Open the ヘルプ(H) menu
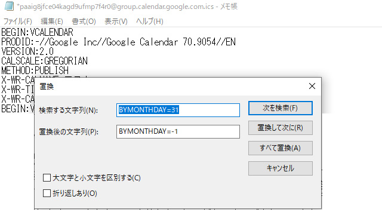This screenshot has height=215, width=382. pos(150,21)
